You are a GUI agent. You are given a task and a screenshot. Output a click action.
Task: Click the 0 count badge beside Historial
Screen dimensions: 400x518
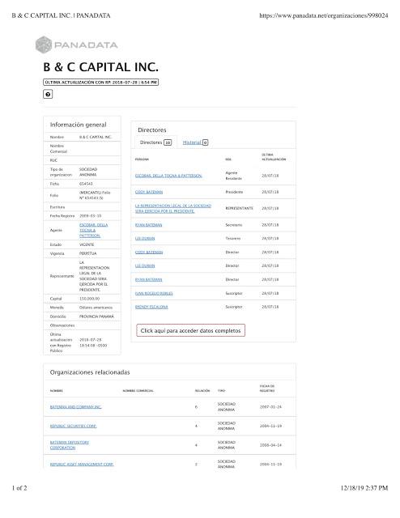206,142
